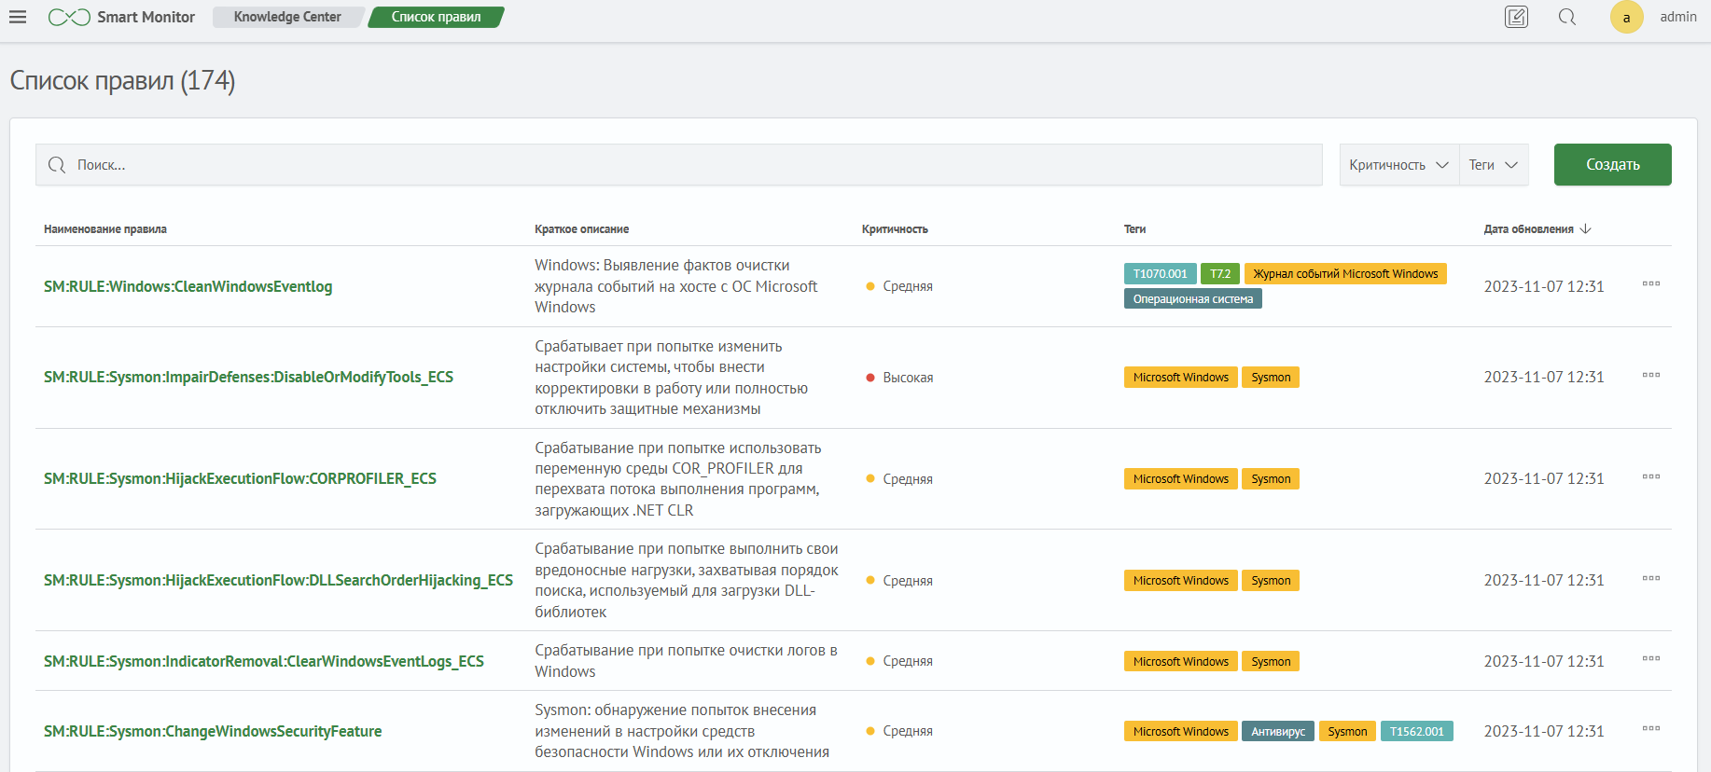Click the admin username text

[x=1677, y=17]
